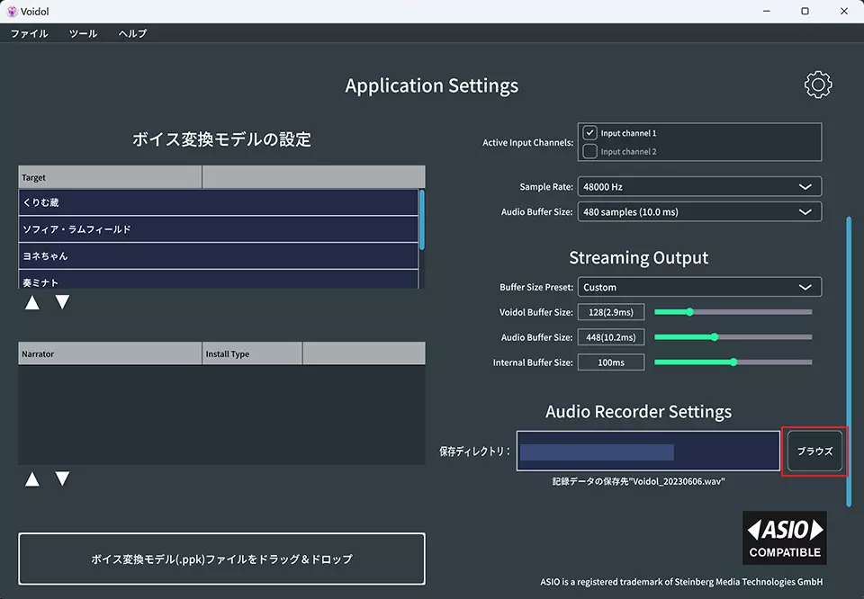Open the 480 samples Audio Buffer Size dropdown
The image size is (864, 599).
click(x=699, y=212)
